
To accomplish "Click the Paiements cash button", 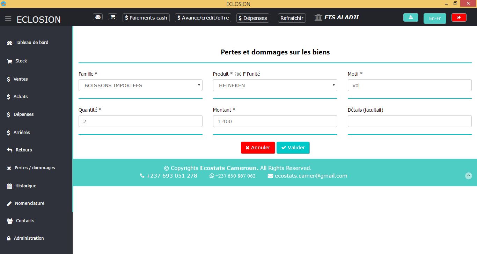I will click(146, 18).
